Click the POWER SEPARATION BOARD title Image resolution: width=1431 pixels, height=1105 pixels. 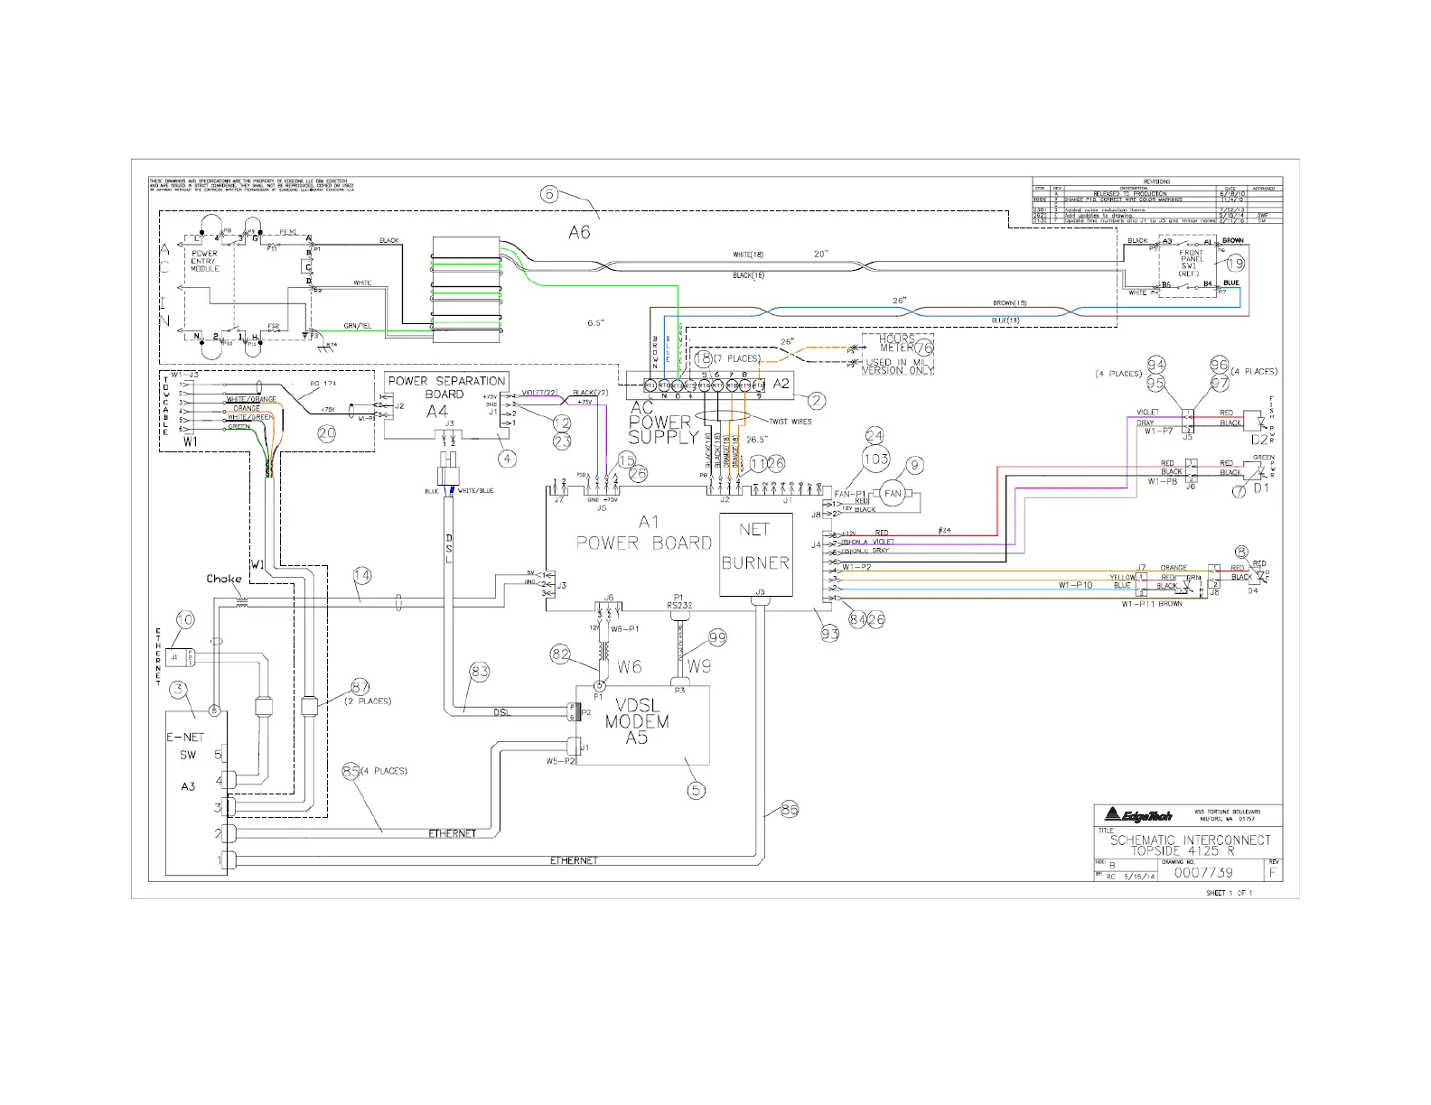pos(446,387)
